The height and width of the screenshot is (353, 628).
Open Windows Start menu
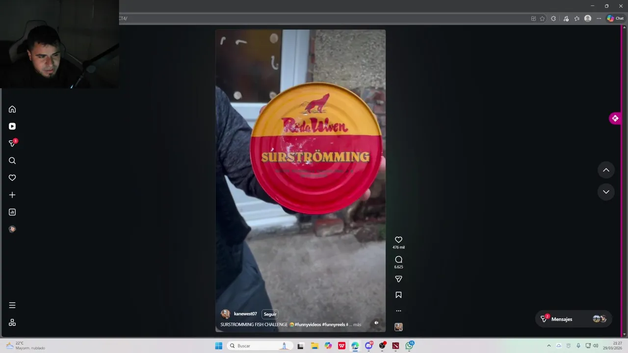coord(219,346)
